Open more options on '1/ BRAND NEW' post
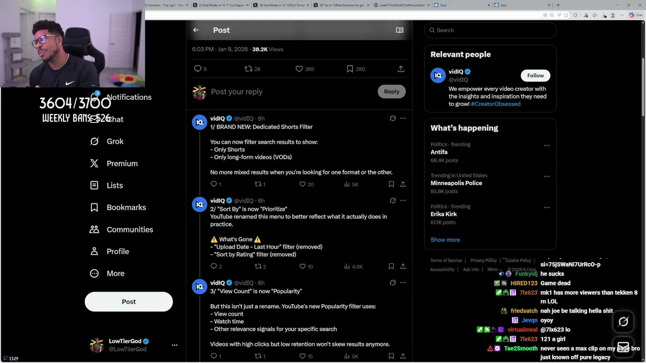This screenshot has height=363, width=646. (403, 118)
